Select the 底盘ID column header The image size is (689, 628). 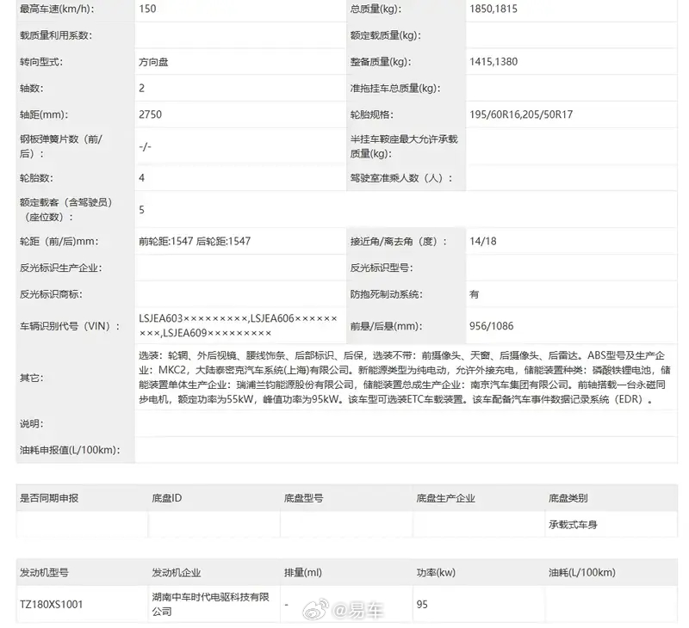tap(166, 498)
